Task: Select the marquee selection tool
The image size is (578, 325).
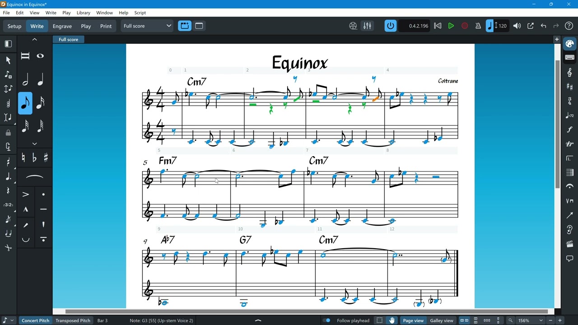Action: [379, 320]
